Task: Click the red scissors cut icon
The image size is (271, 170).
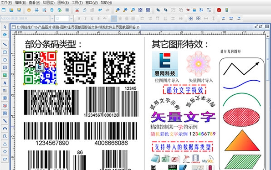Action: [x=77, y=10]
